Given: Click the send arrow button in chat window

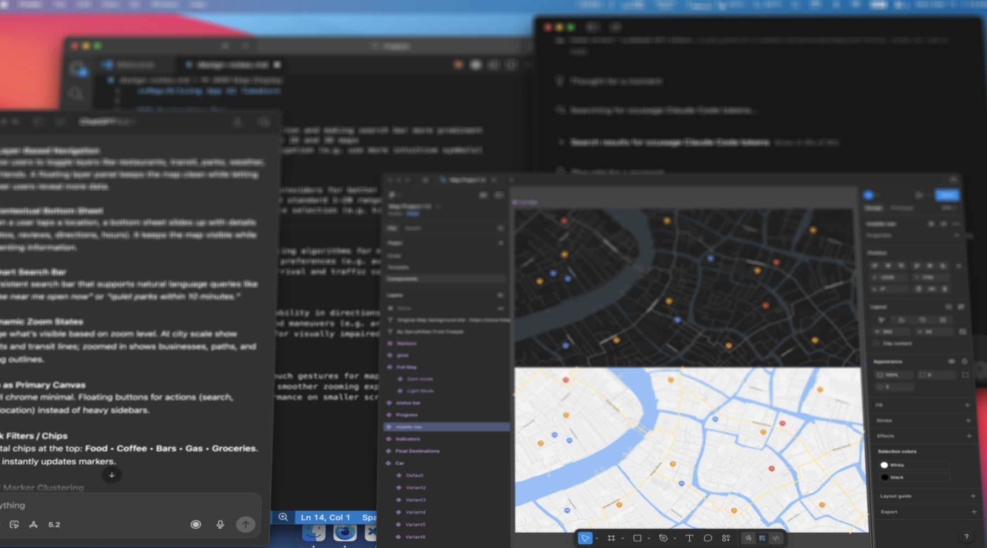Looking at the screenshot, I should [x=246, y=524].
